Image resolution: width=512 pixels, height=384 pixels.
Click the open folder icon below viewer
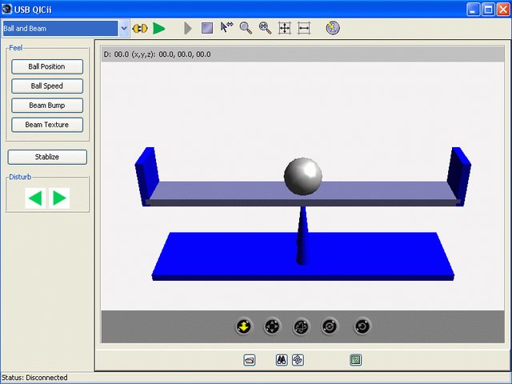point(250,361)
